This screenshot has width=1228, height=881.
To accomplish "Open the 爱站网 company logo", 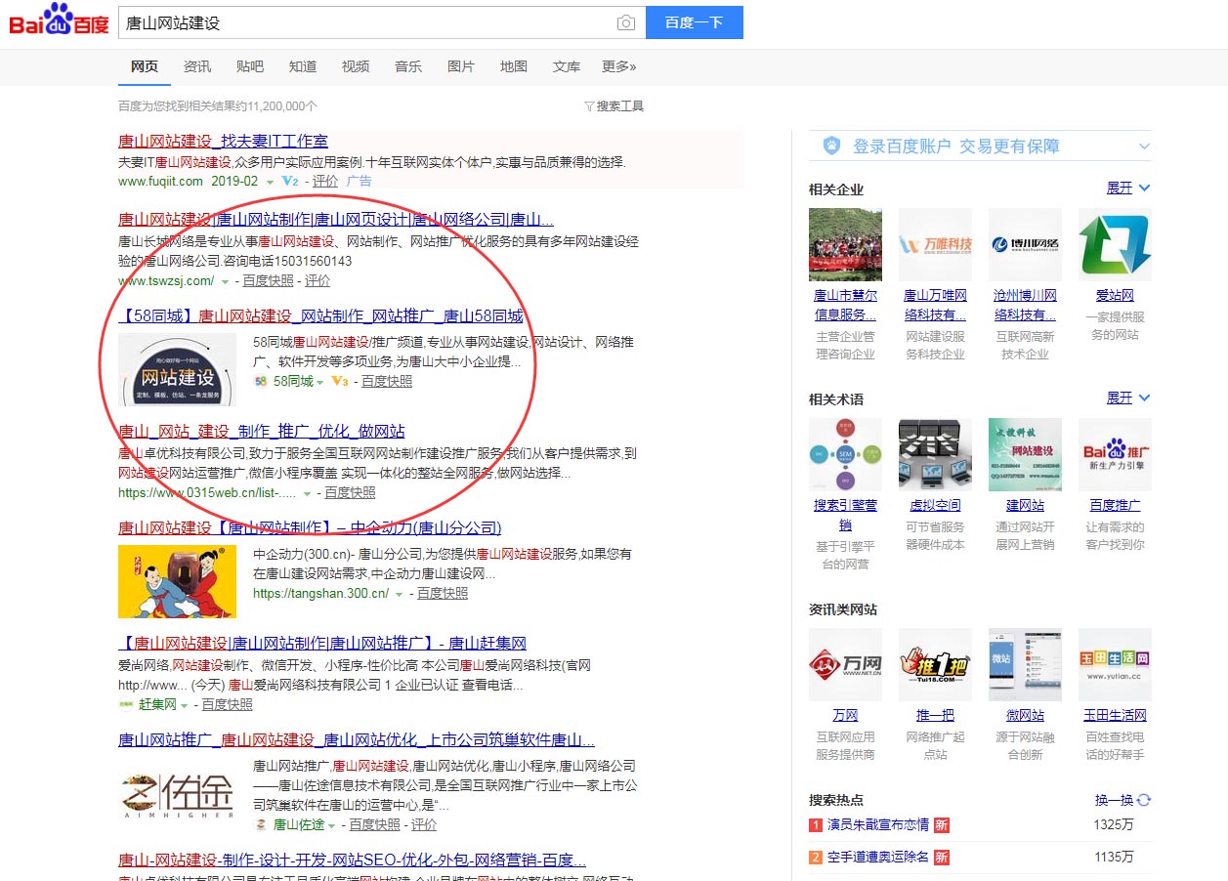I will pyautogui.click(x=1115, y=244).
